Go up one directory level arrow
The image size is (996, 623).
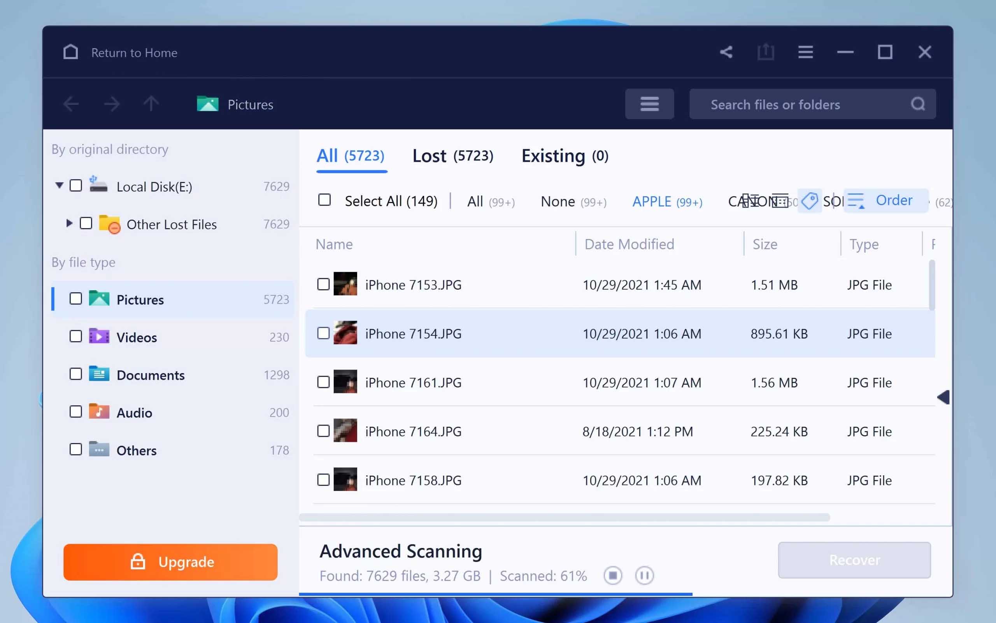click(151, 104)
